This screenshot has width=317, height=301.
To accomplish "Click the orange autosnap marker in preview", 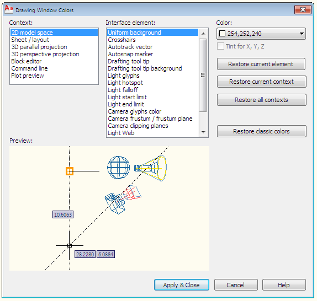I will pos(70,171).
